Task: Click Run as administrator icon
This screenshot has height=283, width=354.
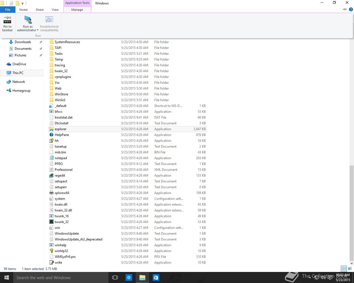Action: (x=28, y=20)
